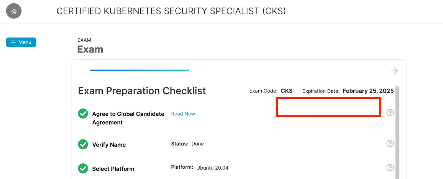Open the Menu button

click(x=21, y=42)
